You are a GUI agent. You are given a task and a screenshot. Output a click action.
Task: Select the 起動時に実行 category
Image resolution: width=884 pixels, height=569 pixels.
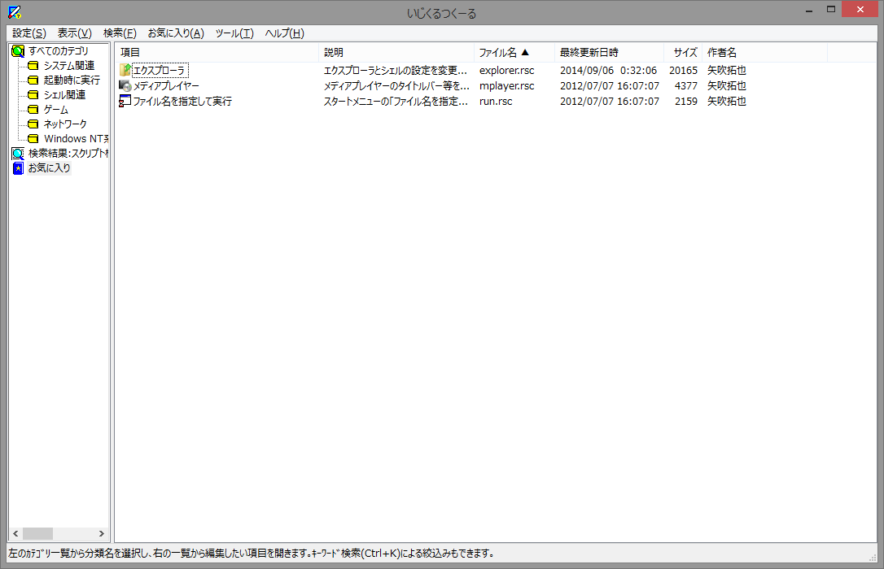(x=72, y=80)
